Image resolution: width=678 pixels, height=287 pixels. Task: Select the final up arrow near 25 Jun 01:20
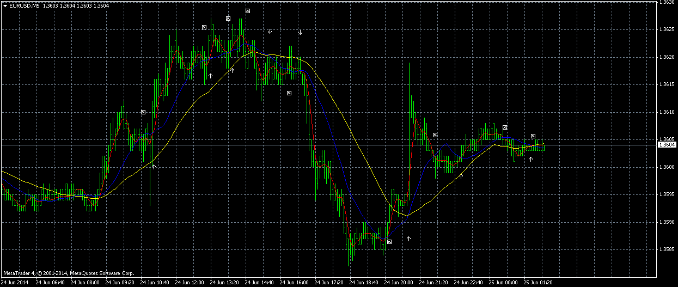click(530, 159)
